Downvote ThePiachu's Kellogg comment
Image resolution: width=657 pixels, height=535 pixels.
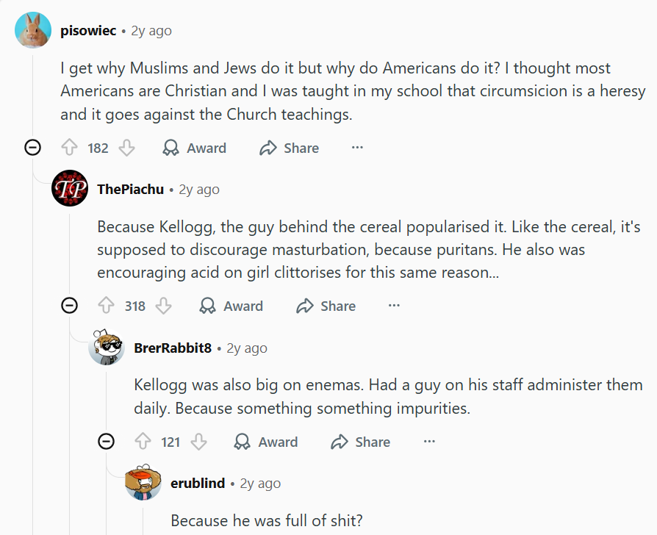point(164,306)
